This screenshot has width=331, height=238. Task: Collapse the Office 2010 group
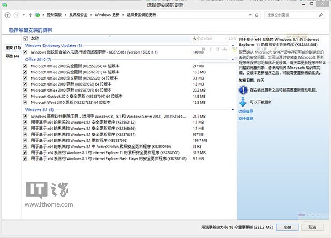point(233,60)
